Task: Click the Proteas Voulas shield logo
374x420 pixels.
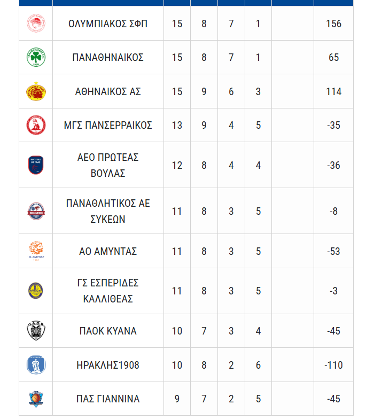Action: click(36, 165)
